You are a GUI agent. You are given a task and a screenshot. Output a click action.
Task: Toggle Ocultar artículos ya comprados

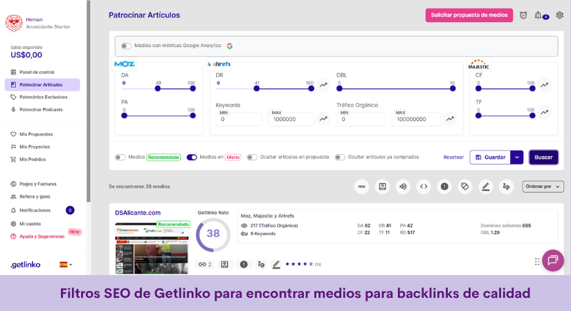[340, 157]
